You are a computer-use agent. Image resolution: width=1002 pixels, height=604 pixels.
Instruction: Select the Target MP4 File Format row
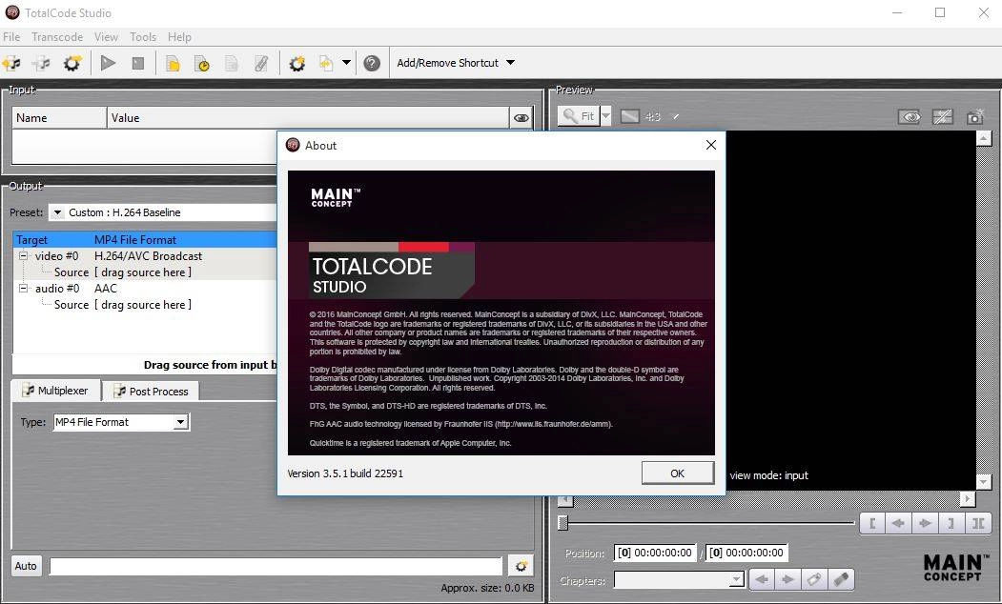[145, 240]
